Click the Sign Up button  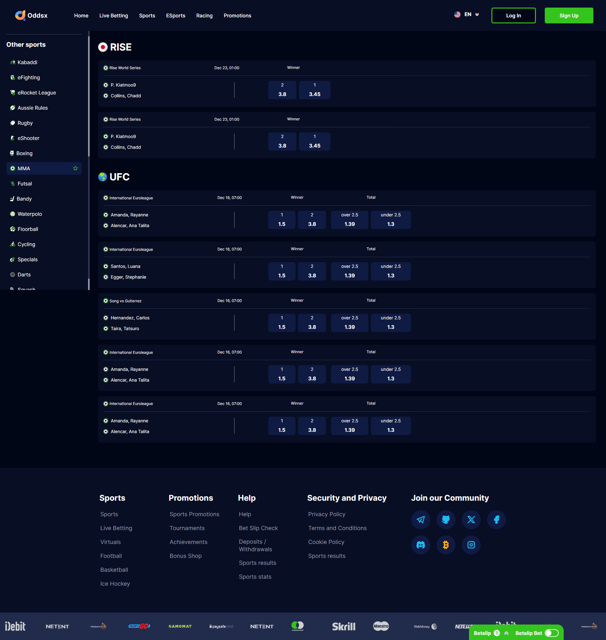pyautogui.click(x=568, y=15)
